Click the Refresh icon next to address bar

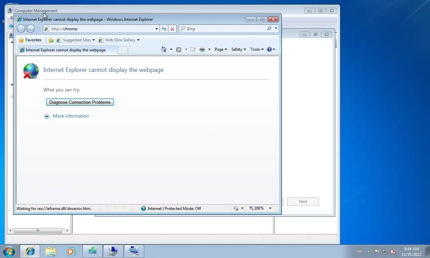pyautogui.click(x=164, y=29)
